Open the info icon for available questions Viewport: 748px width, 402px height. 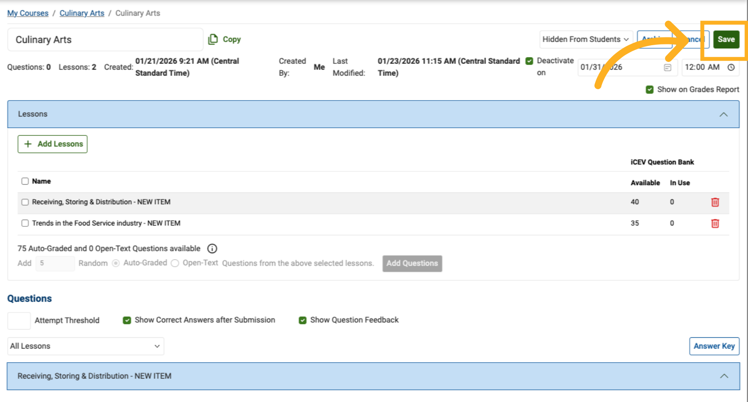tap(212, 249)
